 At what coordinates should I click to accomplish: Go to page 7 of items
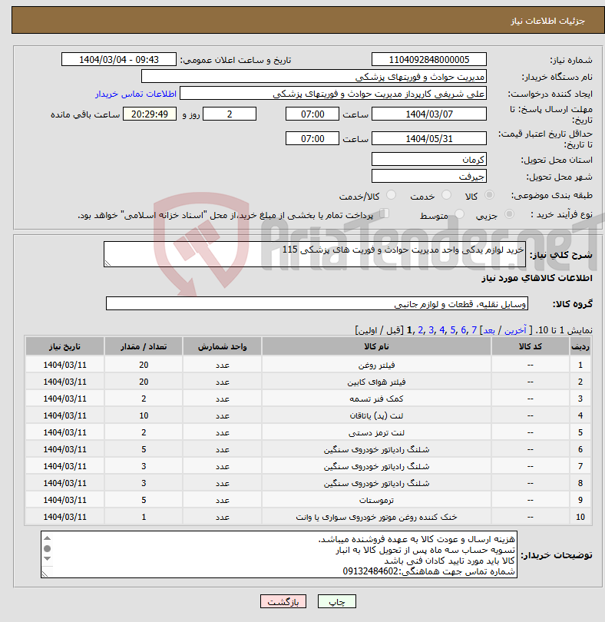pos(474,330)
